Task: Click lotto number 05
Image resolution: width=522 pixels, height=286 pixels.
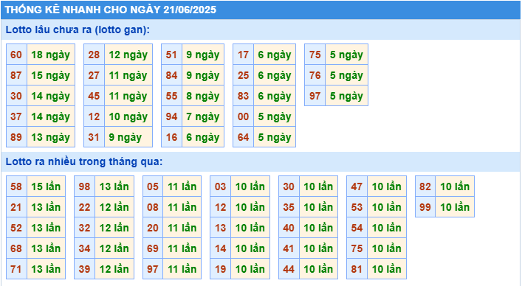Action: coord(153,186)
